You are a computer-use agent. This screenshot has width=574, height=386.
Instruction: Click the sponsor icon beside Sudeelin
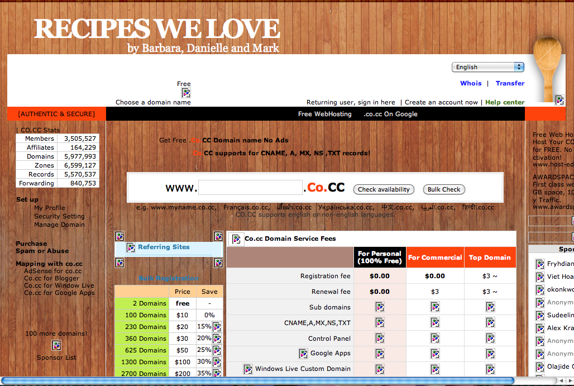point(539,315)
